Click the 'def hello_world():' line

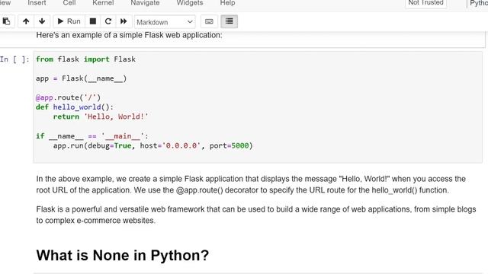click(x=75, y=107)
